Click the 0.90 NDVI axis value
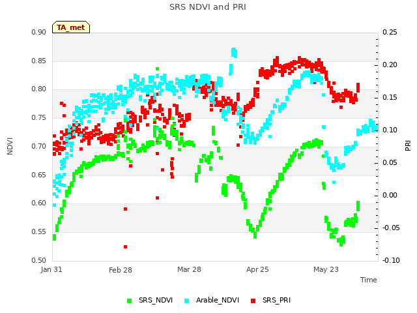417x313 pixels. pos(39,33)
